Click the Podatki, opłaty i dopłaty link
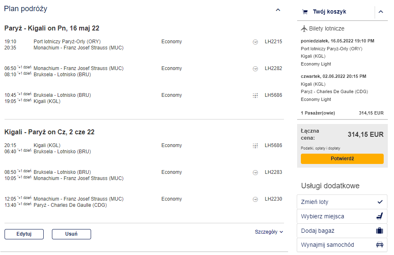394x255 pixels. tap(320, 148)
